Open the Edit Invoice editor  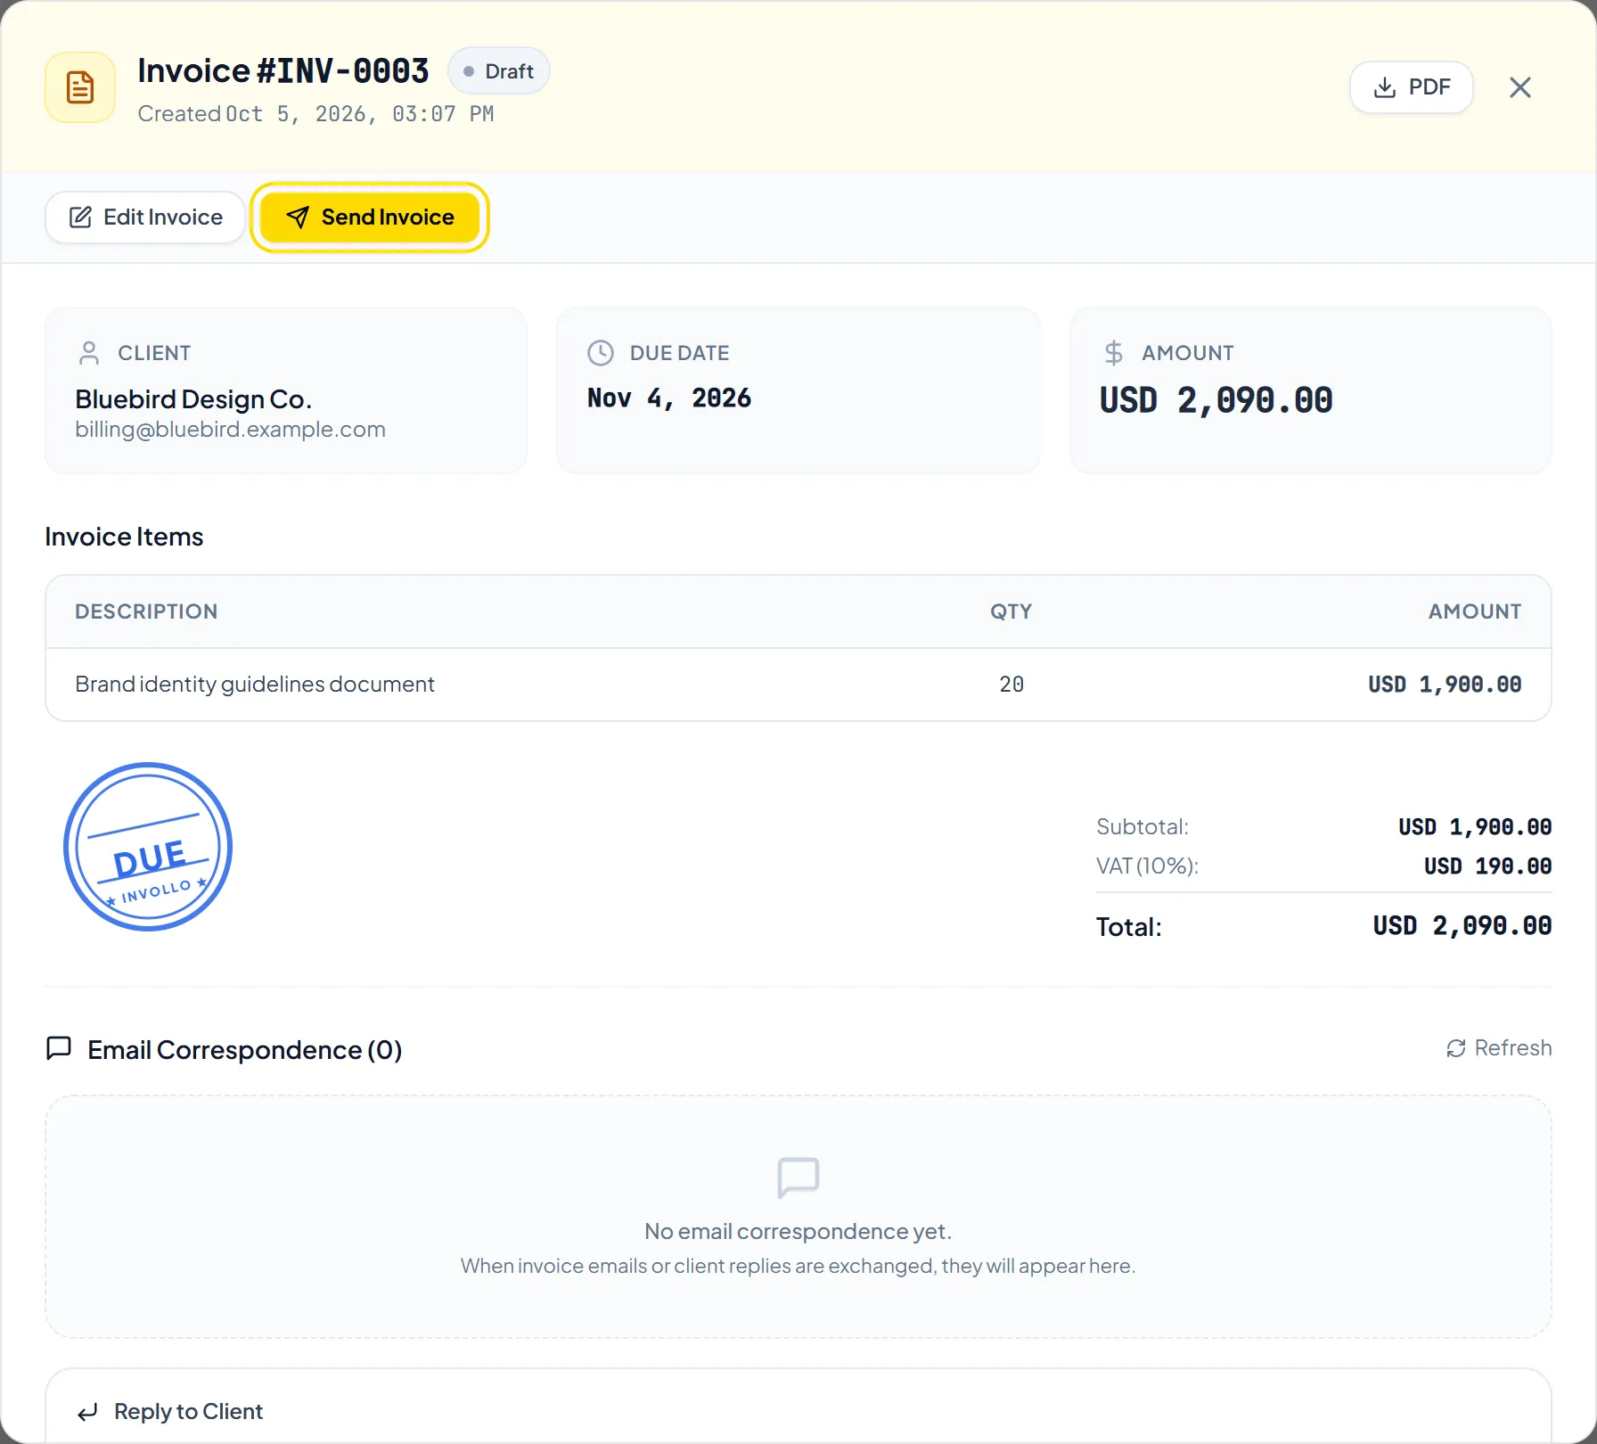(x=145, y=217)
